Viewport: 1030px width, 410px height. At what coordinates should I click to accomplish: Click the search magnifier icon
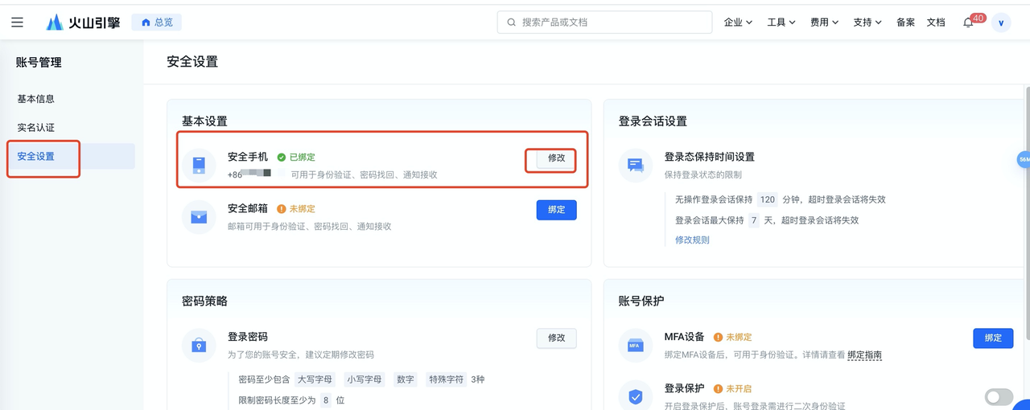[x=512, y=23]
